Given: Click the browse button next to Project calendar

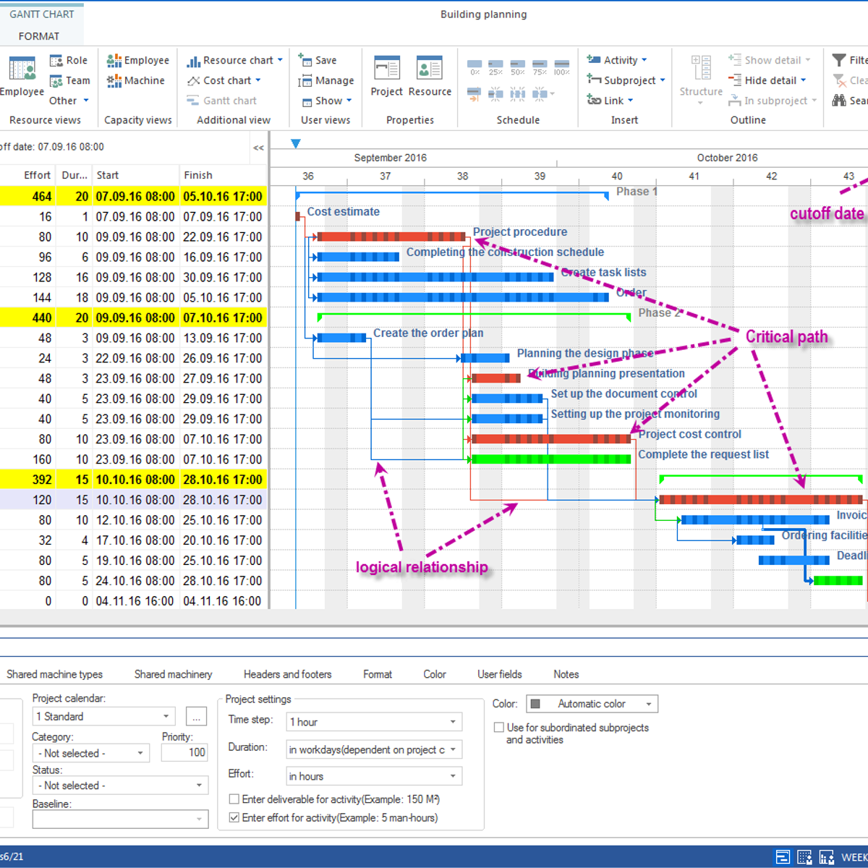Looking at the screenshot, I should 196,716.
